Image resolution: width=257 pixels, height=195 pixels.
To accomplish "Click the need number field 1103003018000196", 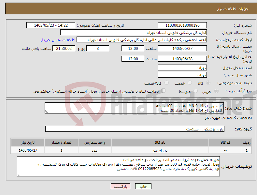I will pyautogui.click(x=182, y=25).
